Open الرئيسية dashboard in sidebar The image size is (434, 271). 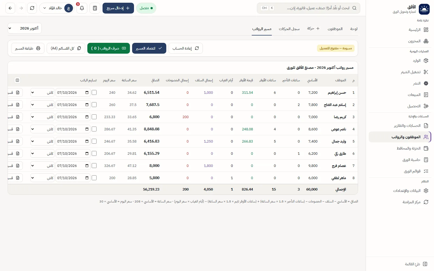point(400,30)
